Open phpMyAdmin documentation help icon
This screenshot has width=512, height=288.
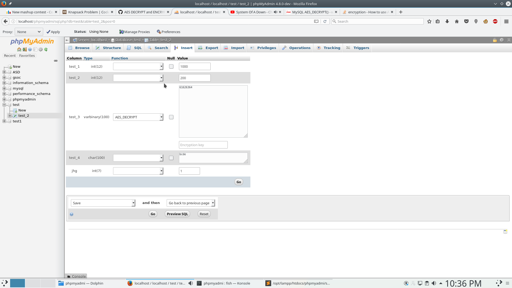(x=30, y=49)
